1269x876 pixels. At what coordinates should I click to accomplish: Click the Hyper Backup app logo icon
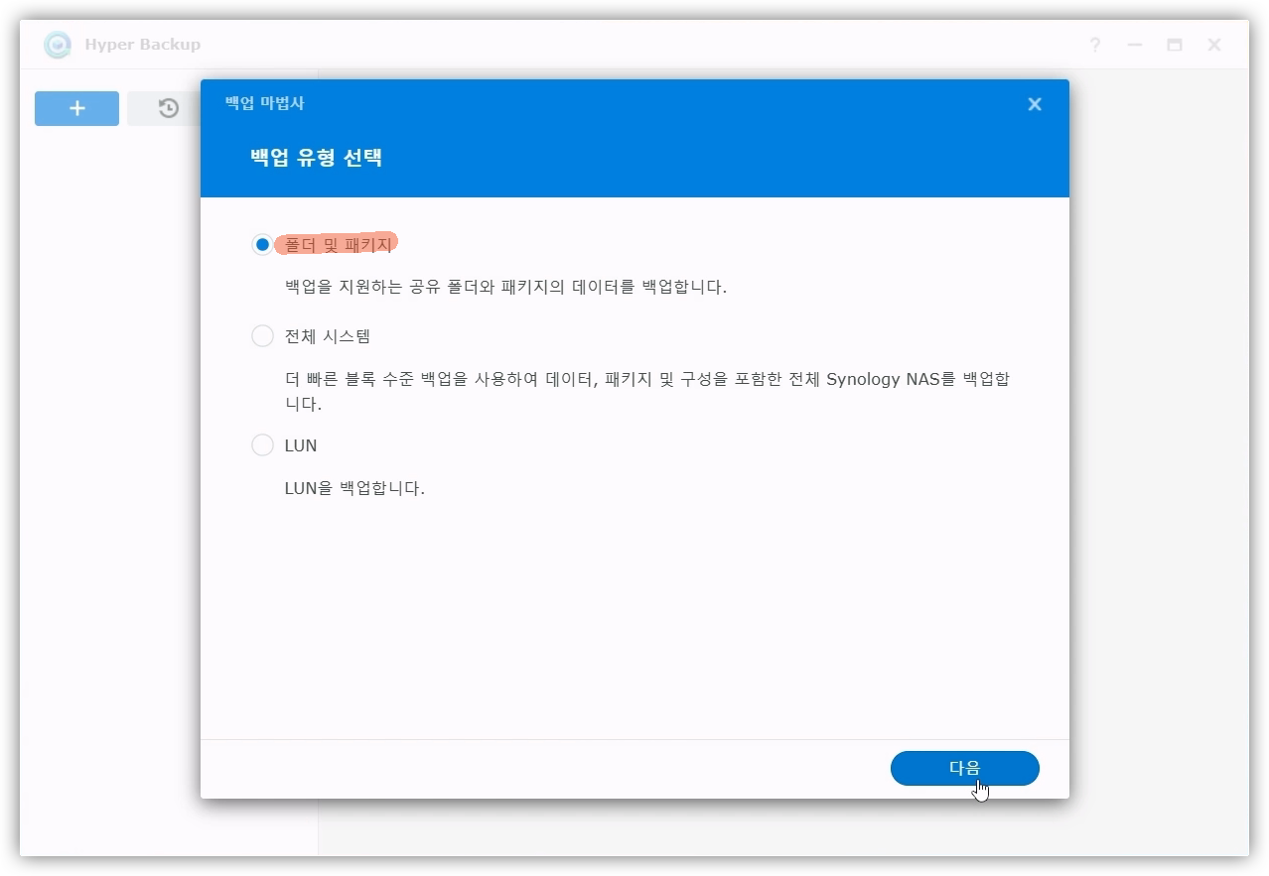(x=58, y=45)
